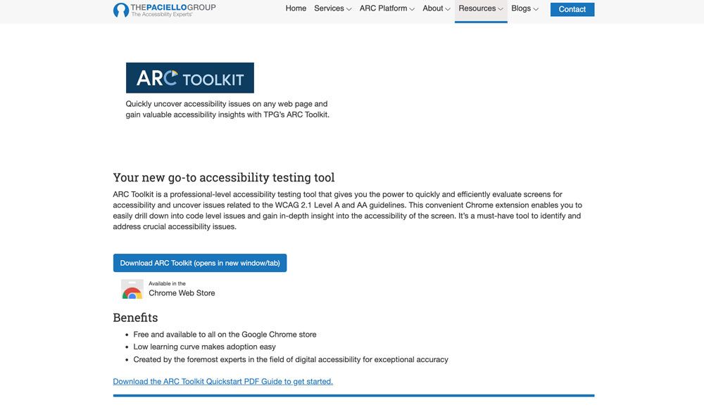Click the Blogs navigation item
This screenshot has width=704, height=407.
pos(522,8)
